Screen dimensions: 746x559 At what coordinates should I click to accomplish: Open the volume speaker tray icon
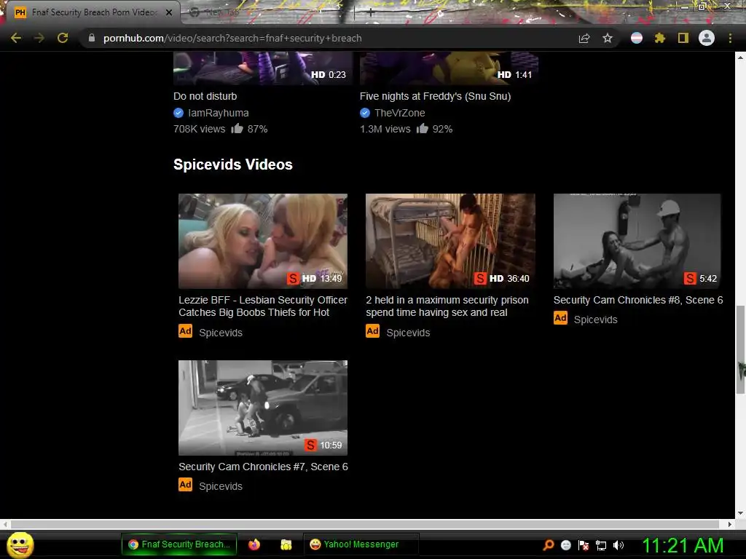(618, 544)
